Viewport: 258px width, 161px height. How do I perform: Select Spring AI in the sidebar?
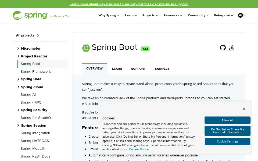(x=28, y=95)
